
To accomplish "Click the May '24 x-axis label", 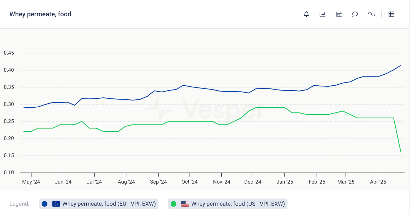I will 31,182.
